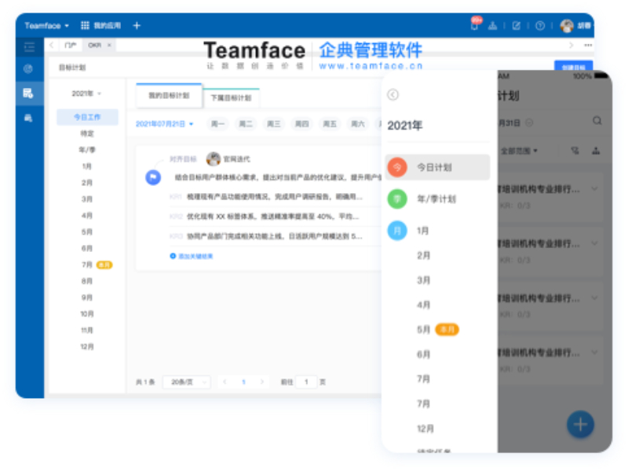Click the help question-mark icon in top bar

(x=540, y=26)
